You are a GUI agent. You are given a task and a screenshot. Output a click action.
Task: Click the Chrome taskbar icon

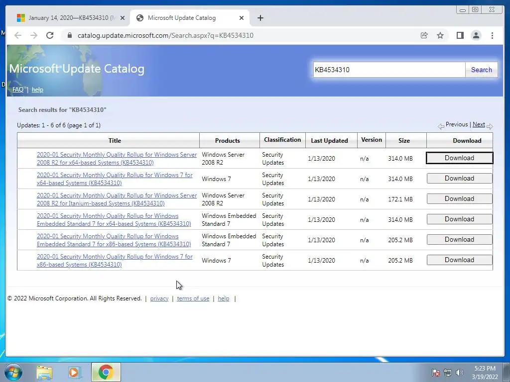[106, 372]
